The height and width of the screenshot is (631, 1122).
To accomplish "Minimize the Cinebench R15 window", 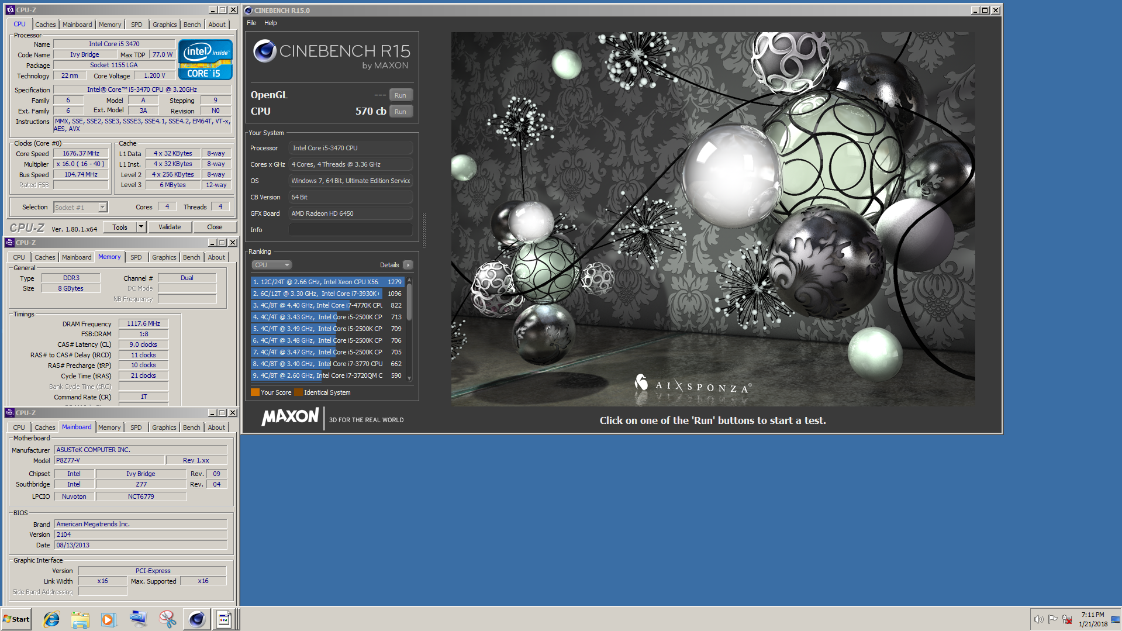I will pyautogui.click(x=975, y=10).
